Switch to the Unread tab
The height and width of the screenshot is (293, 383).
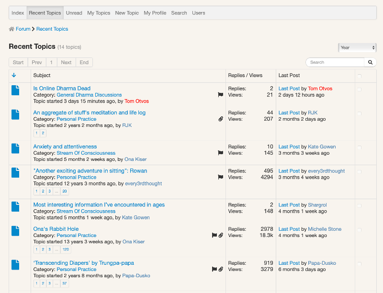tap(74, 13)
